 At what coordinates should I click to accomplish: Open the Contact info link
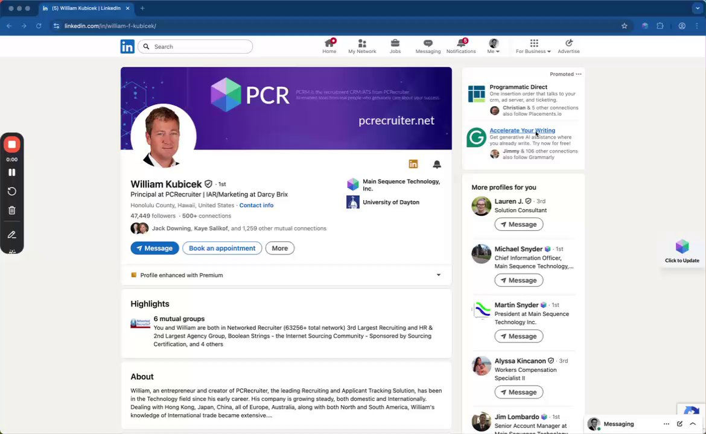click(x=256, y=205)
